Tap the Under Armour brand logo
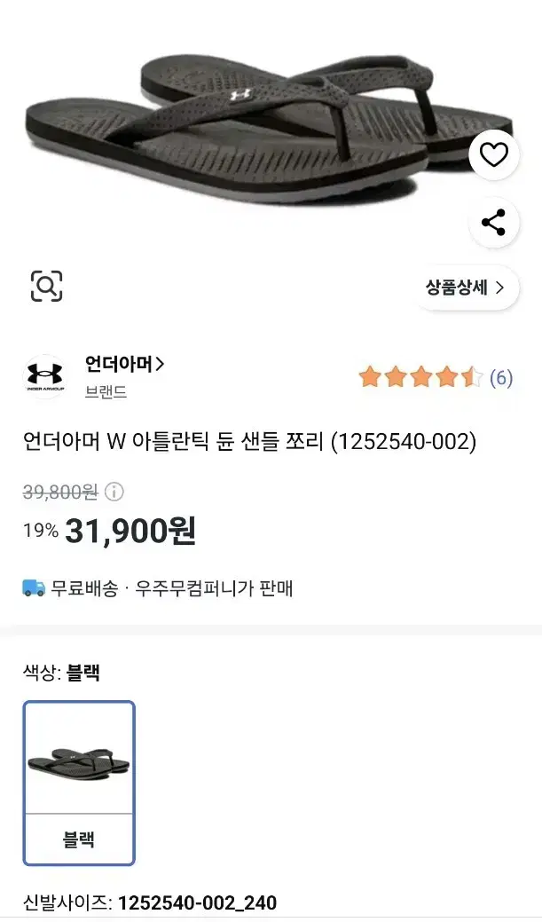The width and height of the screenshot is (542, 922). pyautogui.click(x=44, y=377)
